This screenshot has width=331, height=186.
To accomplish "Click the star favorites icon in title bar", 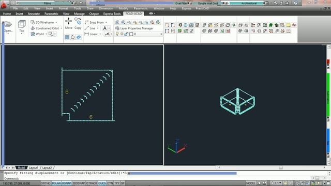I will 288,3.
